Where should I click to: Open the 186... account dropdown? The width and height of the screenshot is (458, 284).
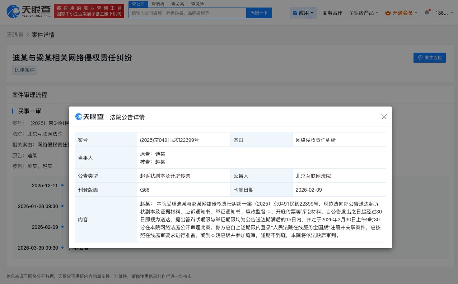[444, 13]
